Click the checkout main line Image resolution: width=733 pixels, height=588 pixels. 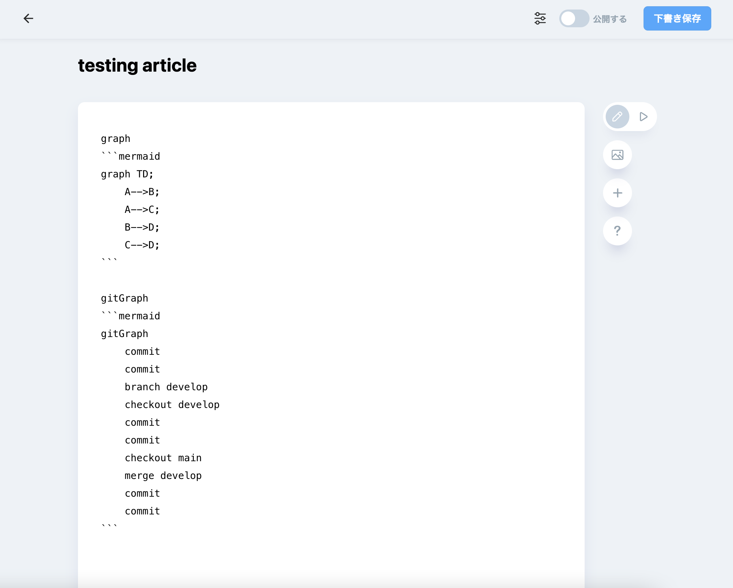pos(163,458)
